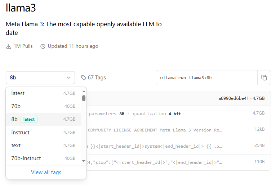The image size is (280, 185).
Task: Open the start_header_id system template row
Action: tap(179, 146)
